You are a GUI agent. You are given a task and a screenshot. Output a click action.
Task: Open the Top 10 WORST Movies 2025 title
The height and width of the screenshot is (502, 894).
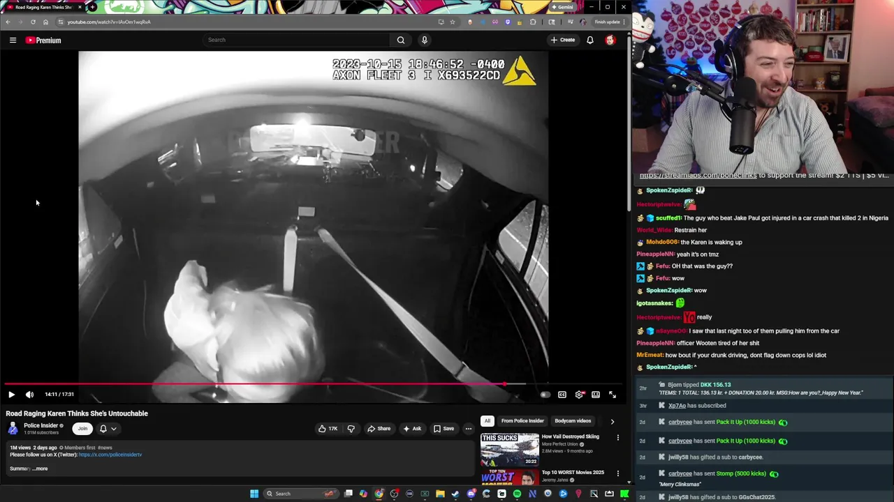[x=573, y=473]
